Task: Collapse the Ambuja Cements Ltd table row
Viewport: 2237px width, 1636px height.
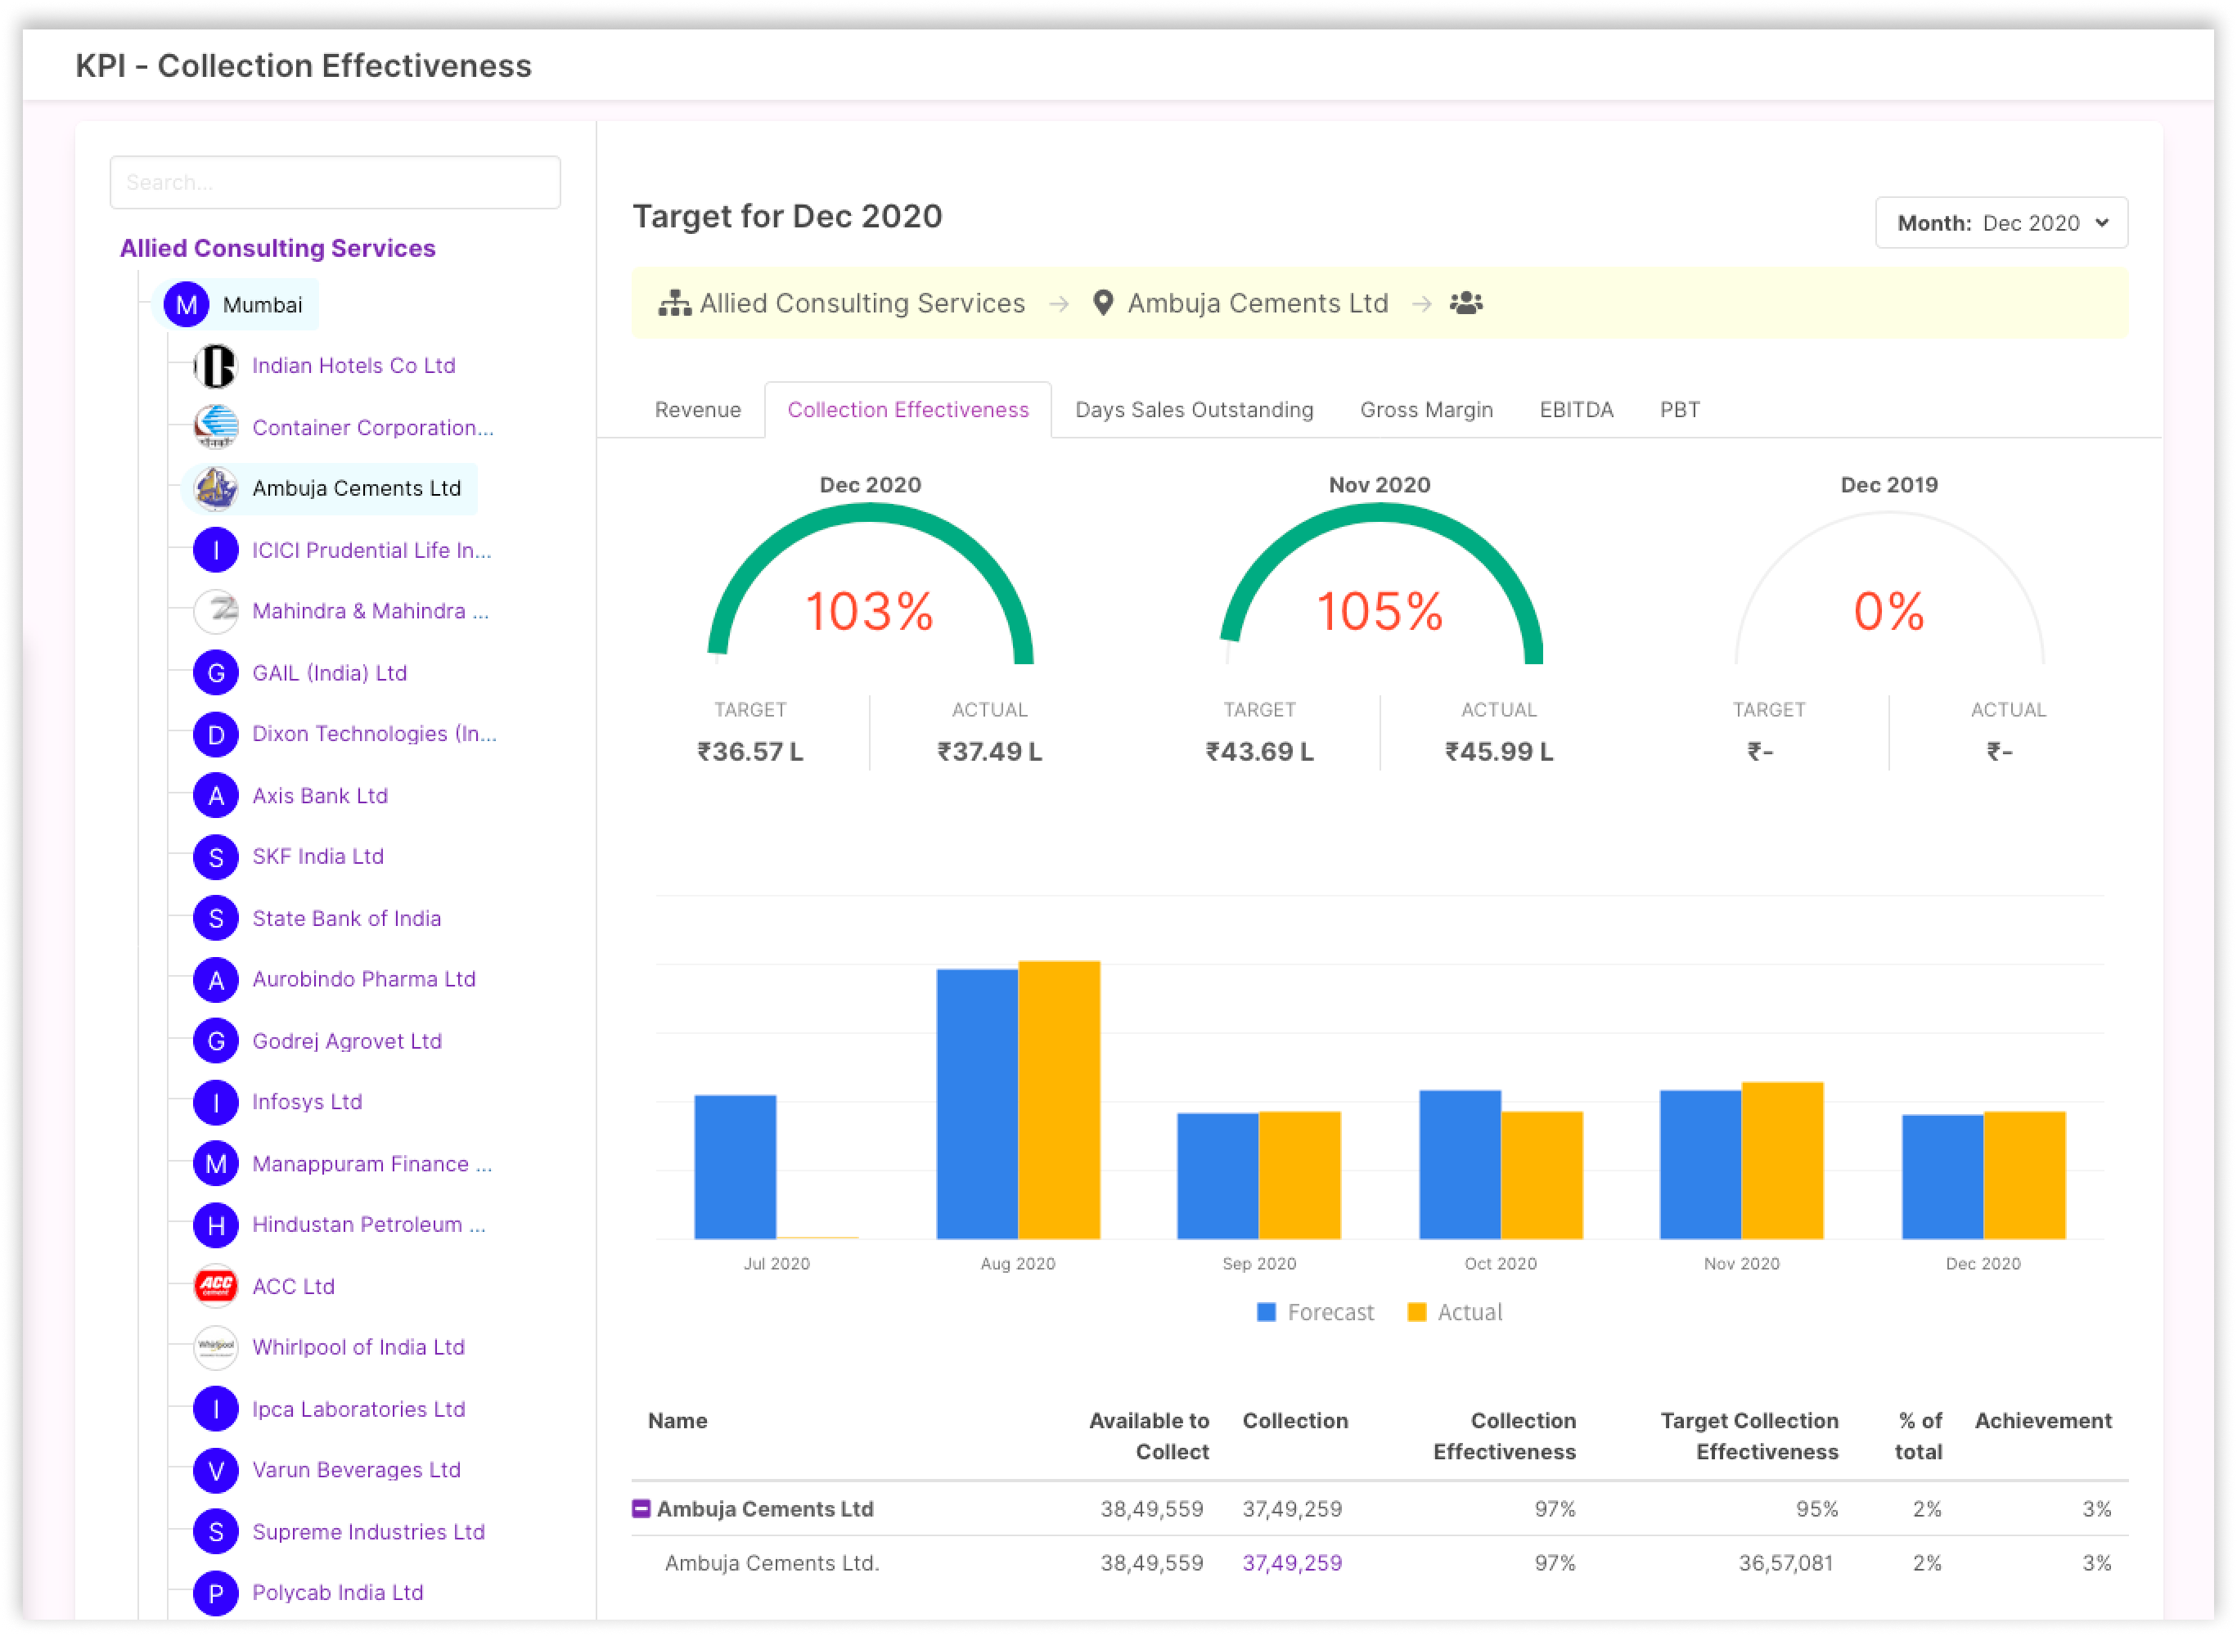Action: click(641, 1508)
